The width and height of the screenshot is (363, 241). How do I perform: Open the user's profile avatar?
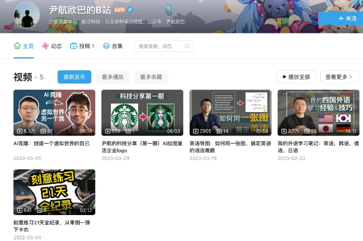(x=27, y=16)
